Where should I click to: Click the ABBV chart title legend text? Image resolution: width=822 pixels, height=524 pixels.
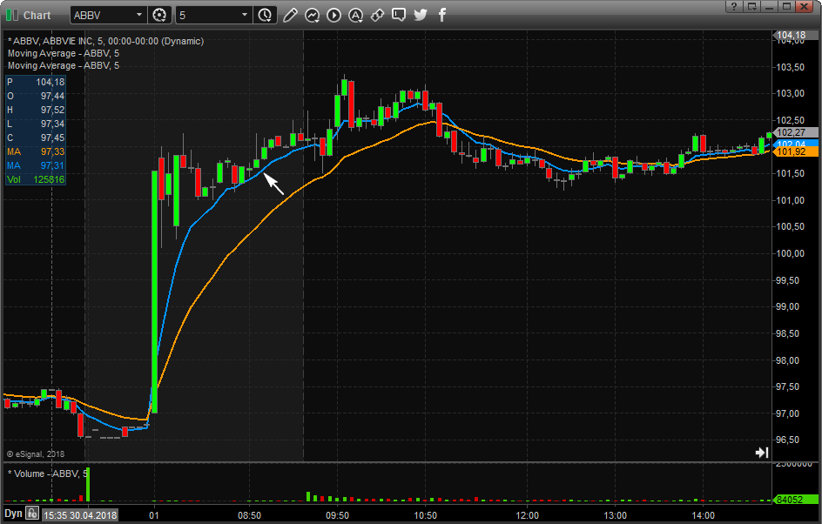pyautogui.click(x=104, y=41)
